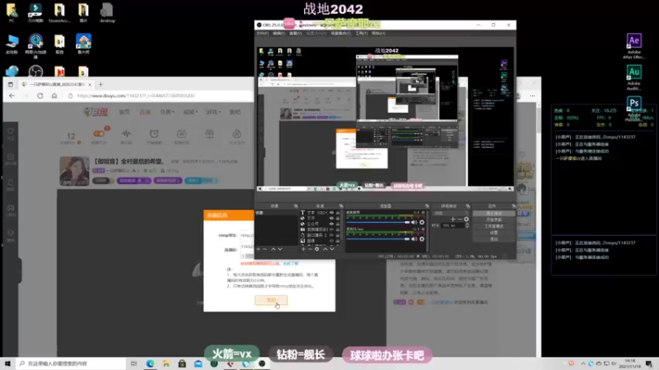Remove the scene transition

pyautogui.click(x=460, y=220)
